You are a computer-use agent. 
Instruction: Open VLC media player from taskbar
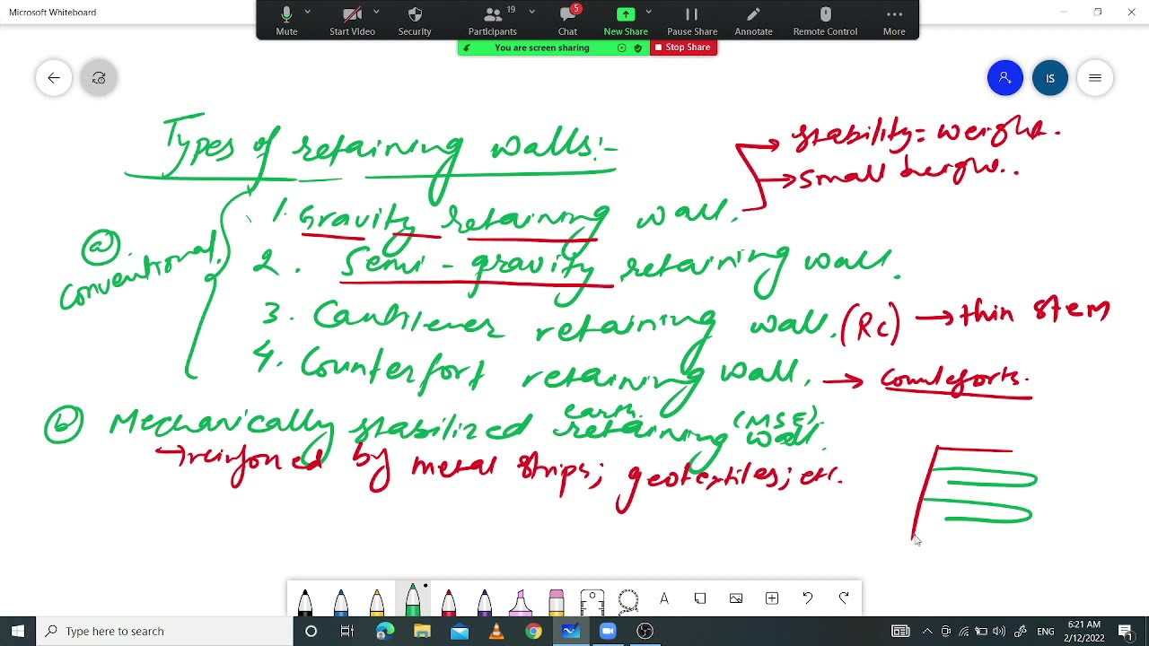(496, 631)
